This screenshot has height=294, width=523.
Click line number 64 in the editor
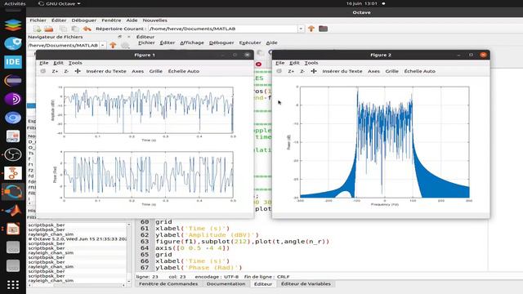click(145, 248)
